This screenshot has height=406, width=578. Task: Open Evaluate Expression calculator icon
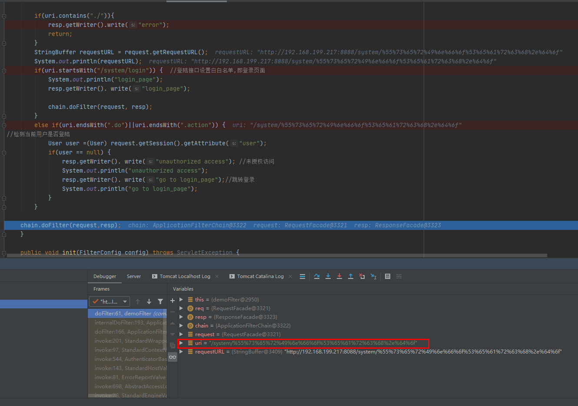point(388,276)
